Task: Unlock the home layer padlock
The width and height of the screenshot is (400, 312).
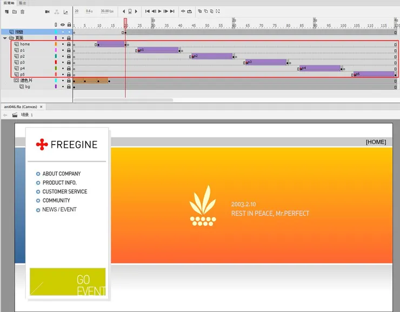Action: click(x=69, y=44)
